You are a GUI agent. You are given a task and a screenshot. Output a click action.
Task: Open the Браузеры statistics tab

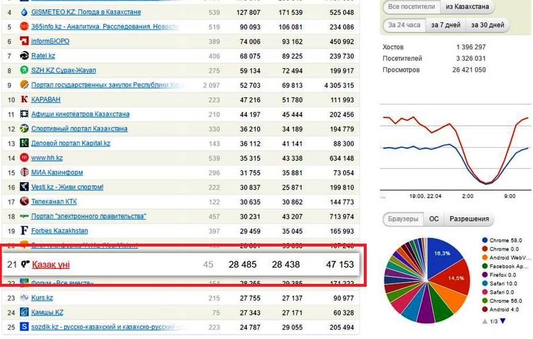(x=403, y=219)
